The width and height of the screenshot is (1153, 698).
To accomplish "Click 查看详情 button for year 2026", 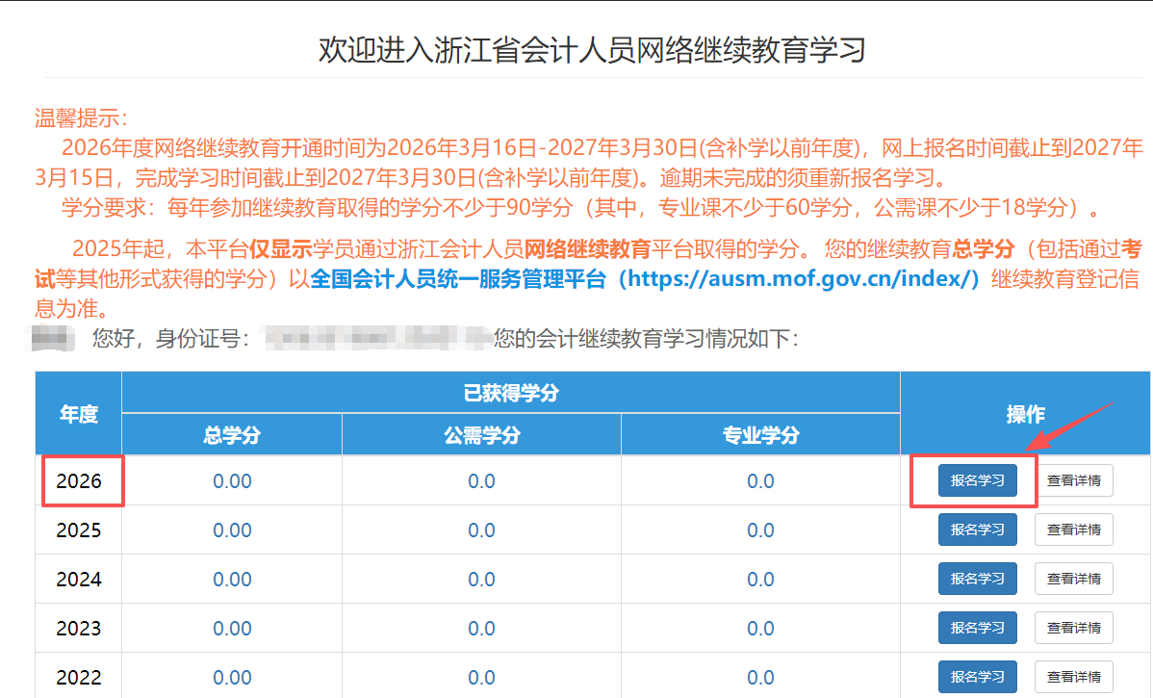I will pyautogui.click(x=1073, y=480).
